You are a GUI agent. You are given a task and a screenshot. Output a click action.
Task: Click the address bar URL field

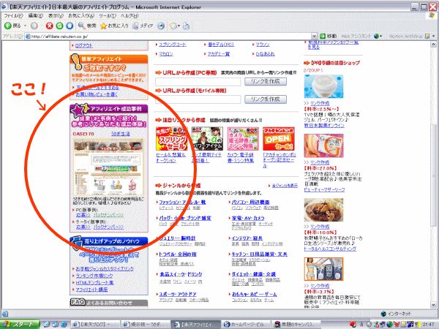coord(168,36)
